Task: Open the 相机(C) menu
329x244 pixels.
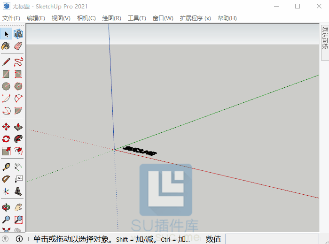Action: click(x=86, y=18)
